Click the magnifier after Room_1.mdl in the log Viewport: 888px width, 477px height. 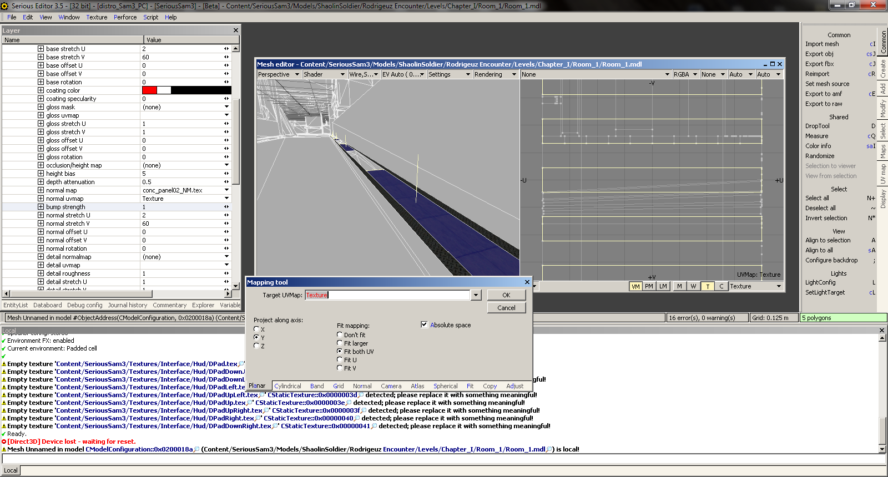tap(549, 449)
